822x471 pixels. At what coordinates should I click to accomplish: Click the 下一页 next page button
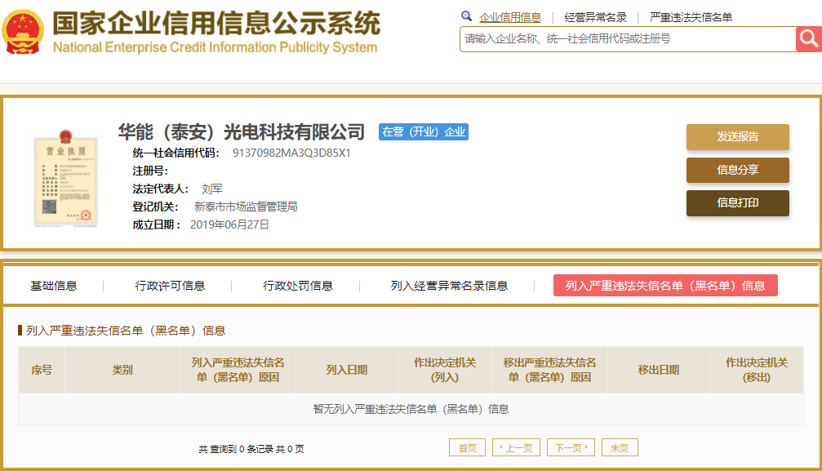point(571,447)
